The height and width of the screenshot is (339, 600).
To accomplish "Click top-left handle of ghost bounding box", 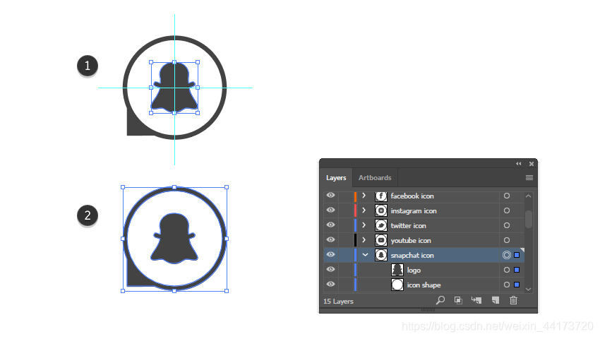I will [151, 62].
